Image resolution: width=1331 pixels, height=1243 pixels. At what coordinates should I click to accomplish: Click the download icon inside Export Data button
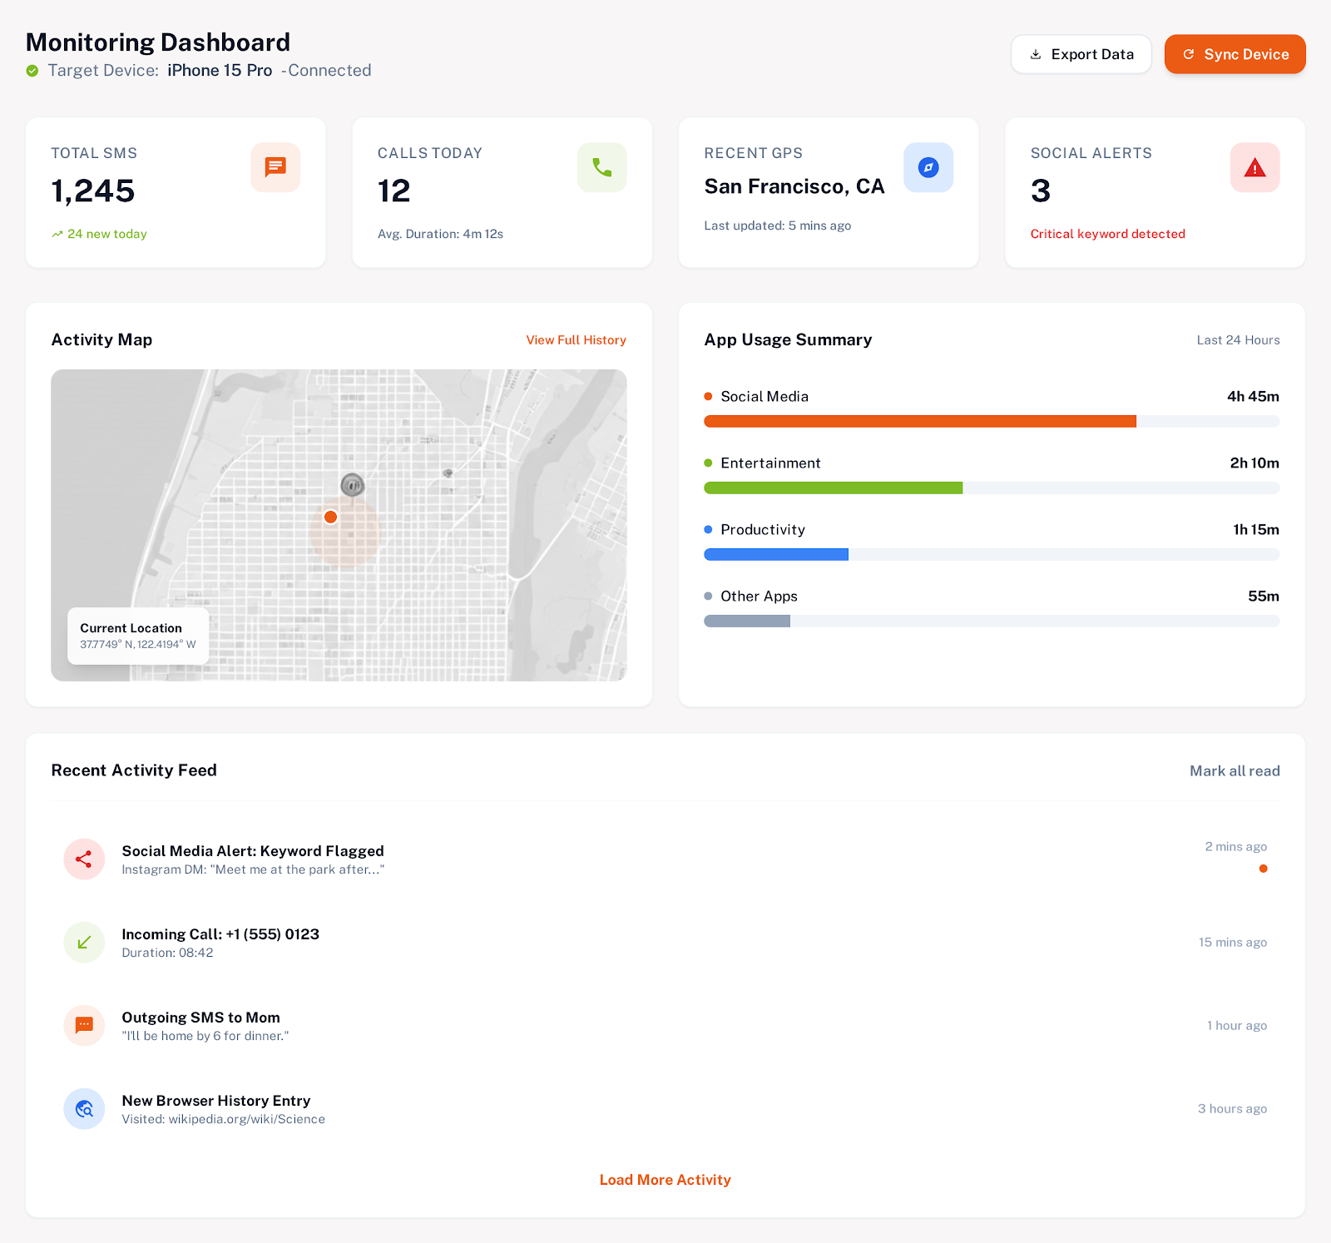point(1036,53)
